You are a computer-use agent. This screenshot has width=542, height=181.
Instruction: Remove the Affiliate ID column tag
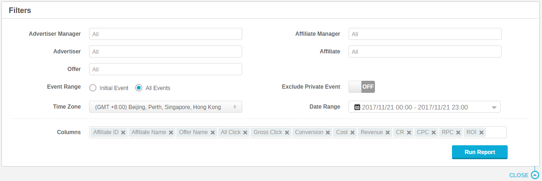click(x=123, y=133)
